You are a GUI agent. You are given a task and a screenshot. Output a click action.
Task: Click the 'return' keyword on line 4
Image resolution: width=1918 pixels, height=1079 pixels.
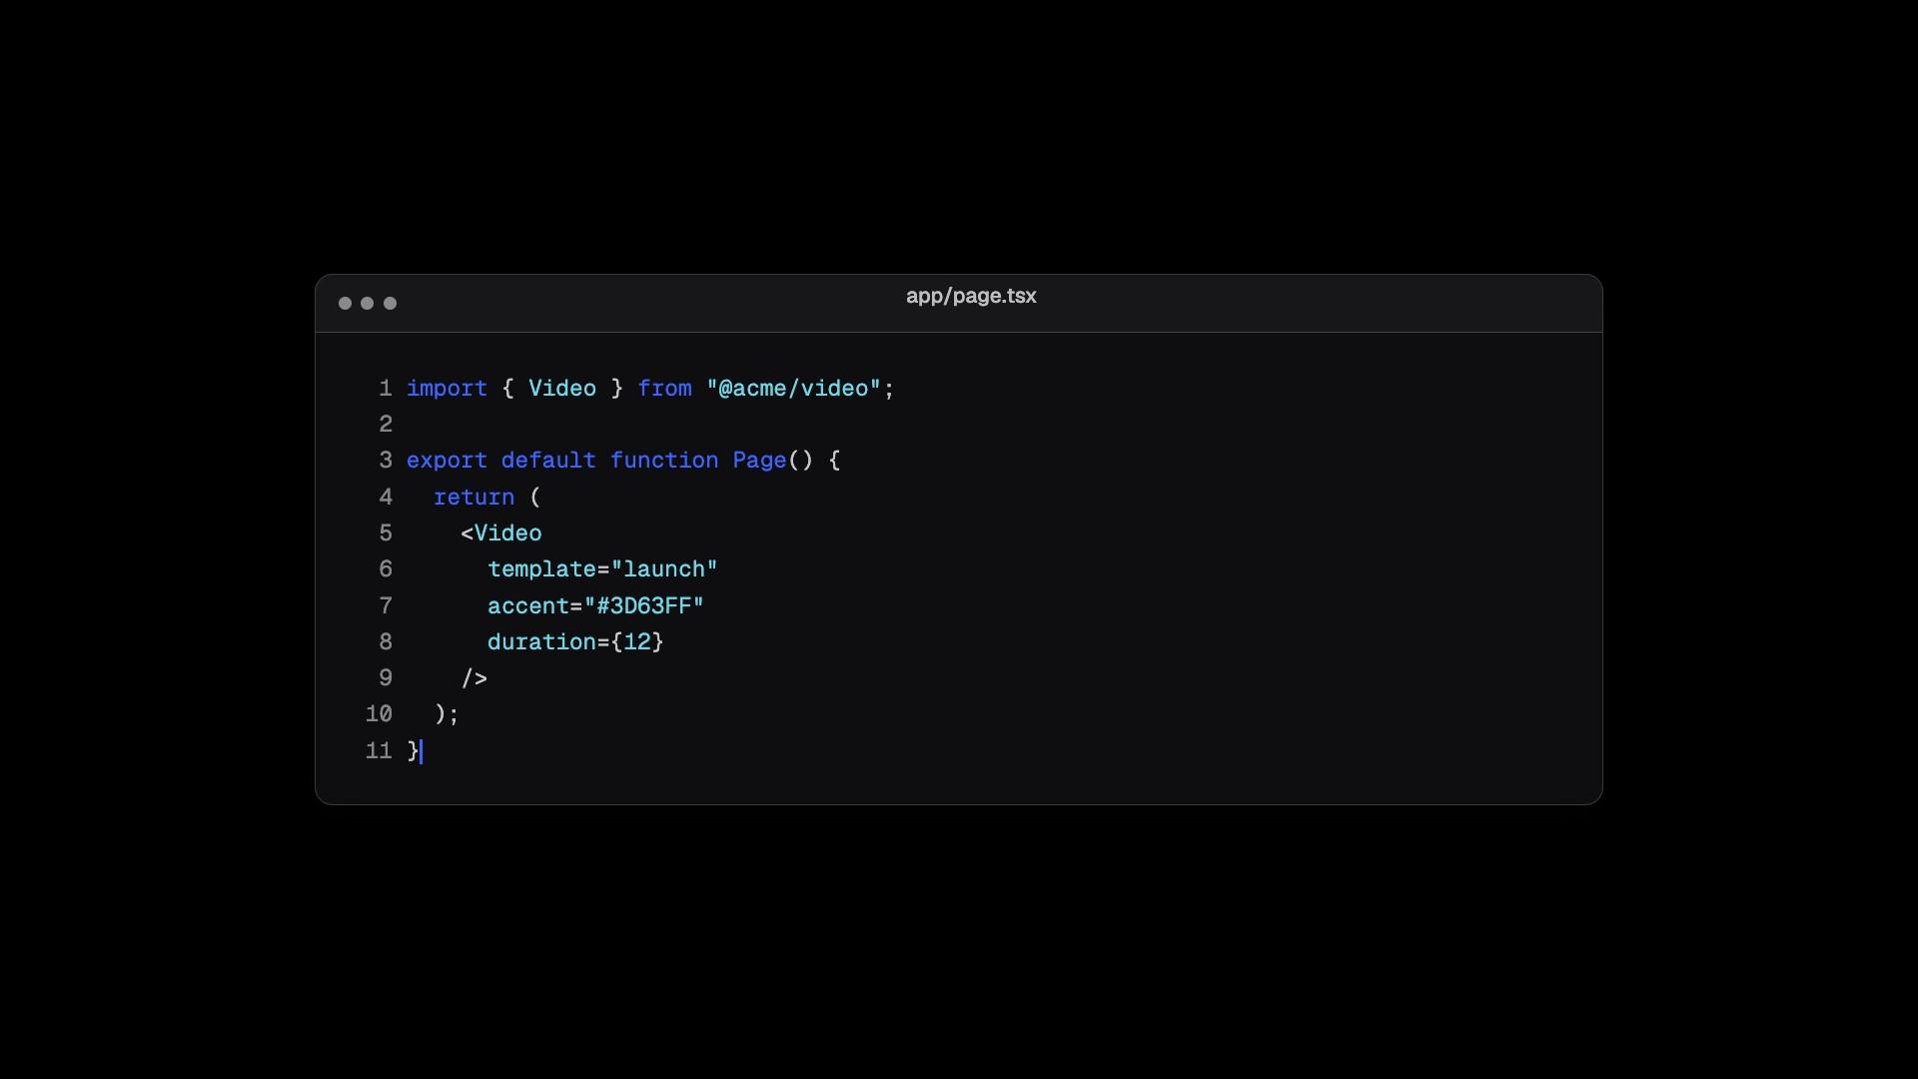click(x=474, y=498)
